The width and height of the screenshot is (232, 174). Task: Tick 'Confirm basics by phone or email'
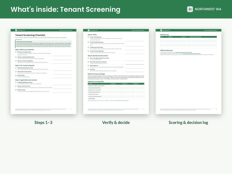pos(16,68)
